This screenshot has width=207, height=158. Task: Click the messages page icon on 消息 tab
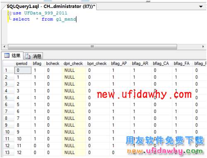(x=27, y=56)
